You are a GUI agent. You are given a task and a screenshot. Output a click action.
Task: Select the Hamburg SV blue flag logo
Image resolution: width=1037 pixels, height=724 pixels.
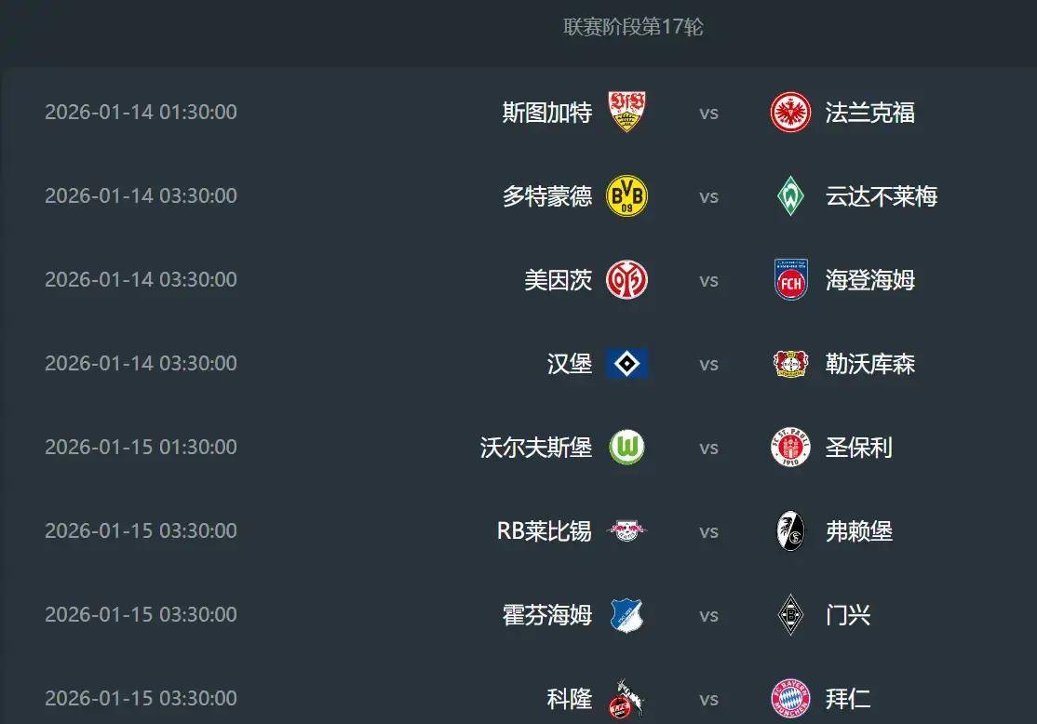tap(626, 364)
